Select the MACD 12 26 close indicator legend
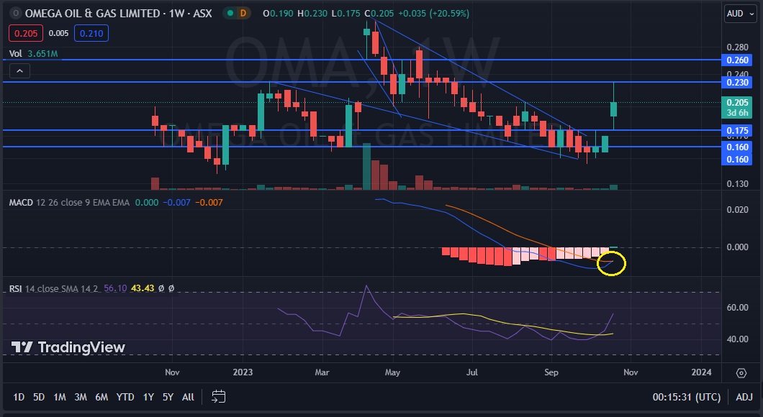This screenshot has width=763, height=417. (69, 202)
